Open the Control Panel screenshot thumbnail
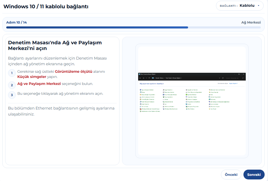 coord(192,101)
